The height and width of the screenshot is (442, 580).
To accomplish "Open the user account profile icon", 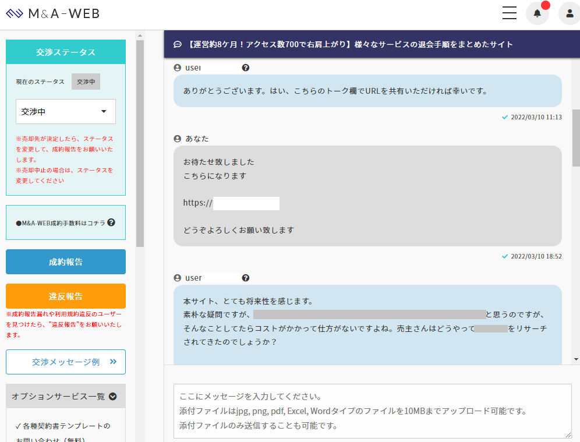I will click(569, 13).
